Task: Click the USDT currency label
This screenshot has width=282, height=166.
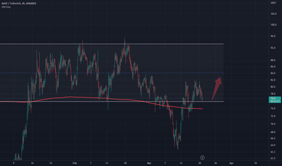Action: coord(273,3)
